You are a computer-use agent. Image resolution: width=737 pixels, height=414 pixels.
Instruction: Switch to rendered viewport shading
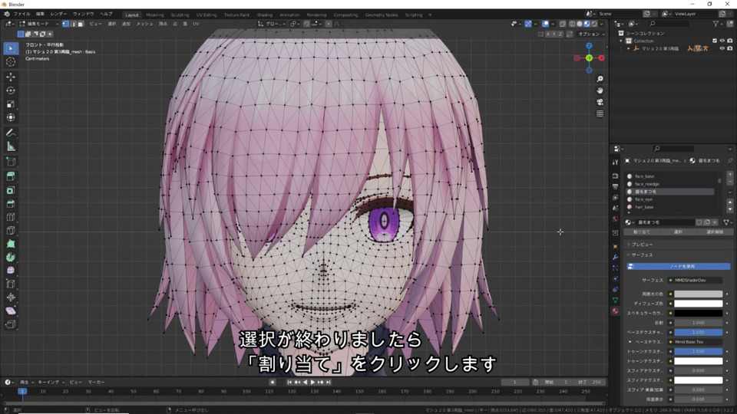[594, 24]
